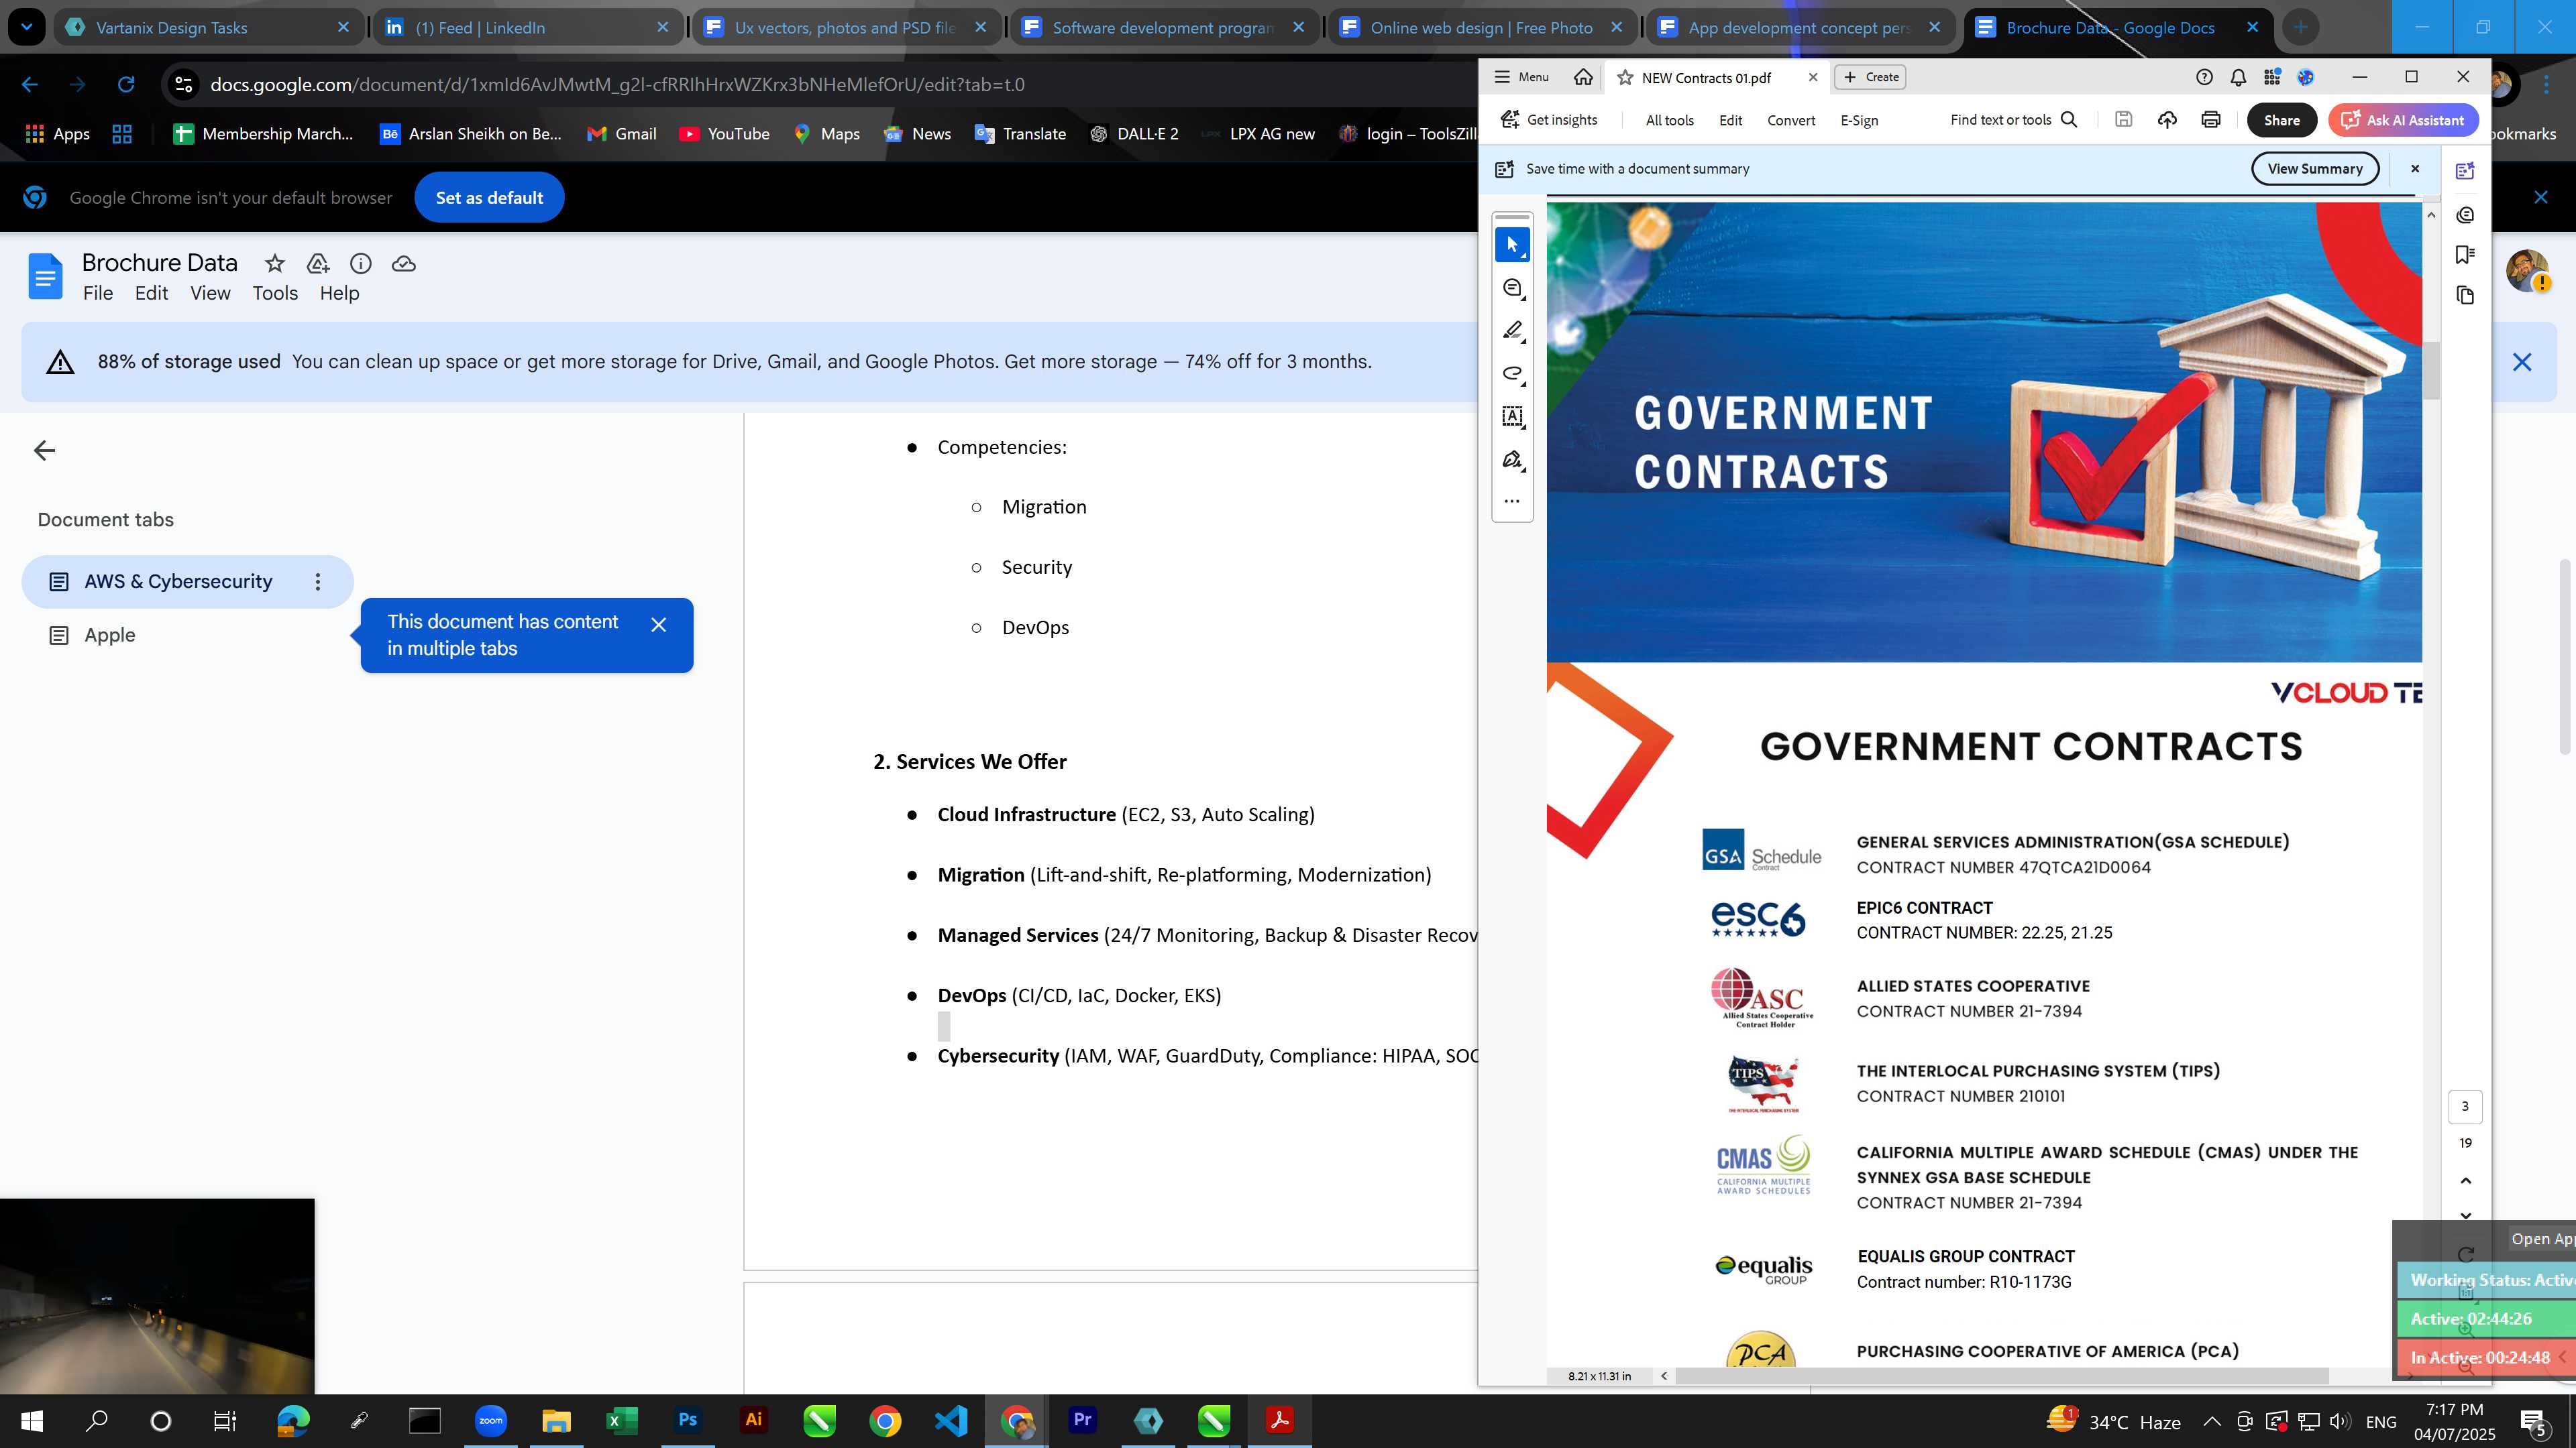Open Acrobat notifications bell
The image size is (2576, 1448).
pos(2238,77)
